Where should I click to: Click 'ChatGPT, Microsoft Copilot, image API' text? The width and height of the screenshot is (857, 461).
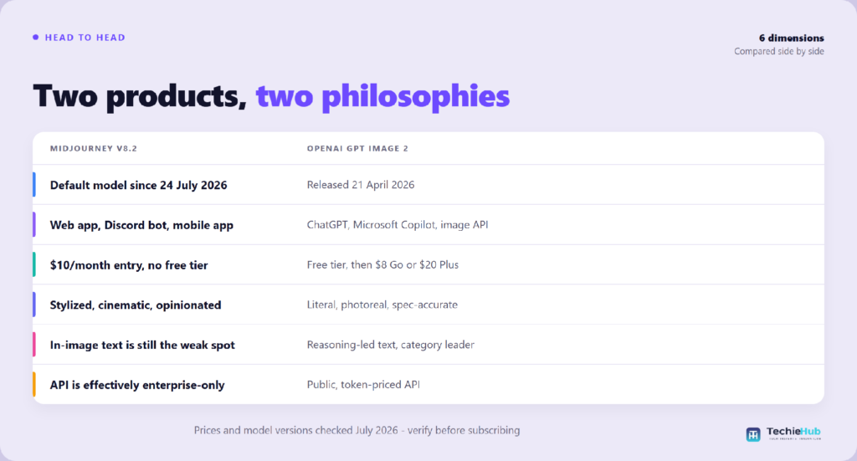click(x=398, y=224)
